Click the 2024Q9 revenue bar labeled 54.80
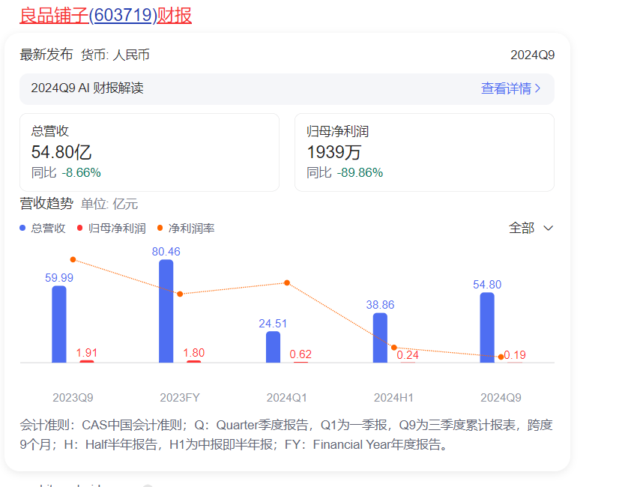Screen dimensions: 619x487 (x=487, y=327)
